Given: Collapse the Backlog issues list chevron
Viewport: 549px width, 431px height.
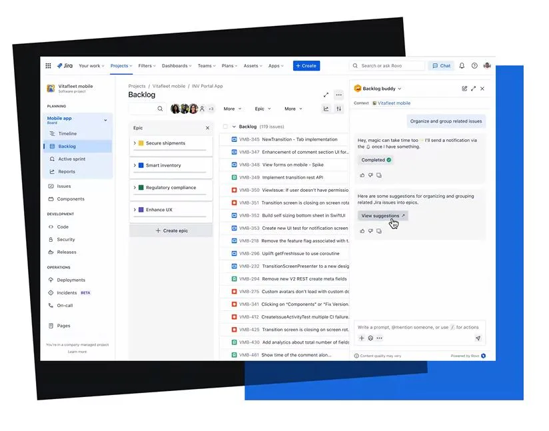Looking at the screenshot, I should pos(234,127).
